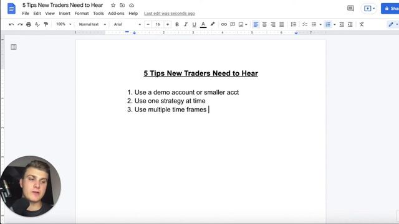Open the zoom level 100% dropdown
This screenshot has width=399, height=224.
64,24
